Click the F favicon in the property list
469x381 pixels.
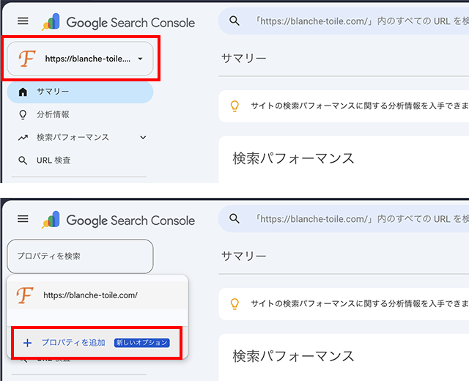pos(25,295)
